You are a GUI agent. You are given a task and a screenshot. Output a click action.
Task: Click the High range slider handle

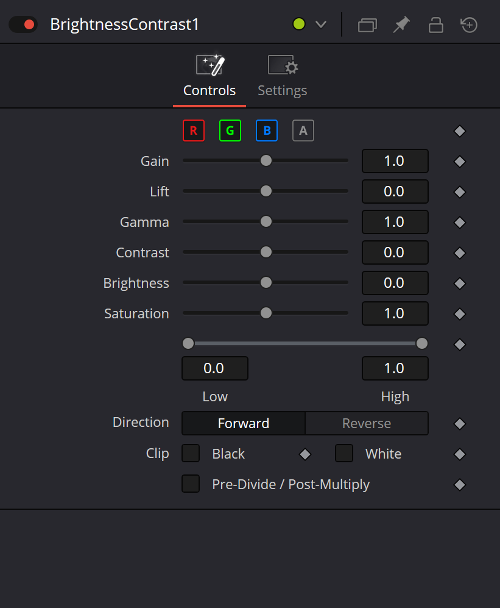coord(422,343)
